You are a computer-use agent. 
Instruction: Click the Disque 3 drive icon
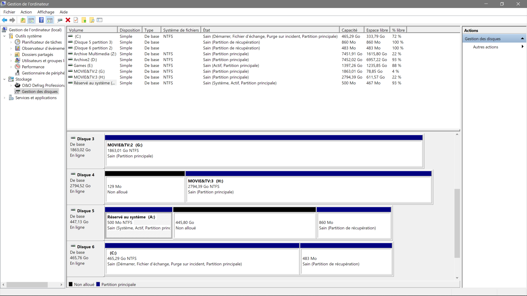[x=73, y=138]
